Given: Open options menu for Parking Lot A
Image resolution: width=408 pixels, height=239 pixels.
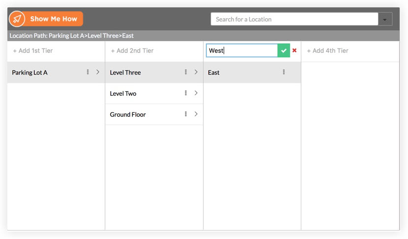Looking at the screenshot, I should (88, 72).
